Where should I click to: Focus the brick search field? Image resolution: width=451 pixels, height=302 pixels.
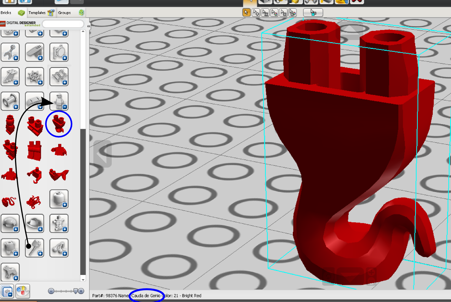point(63,24)
